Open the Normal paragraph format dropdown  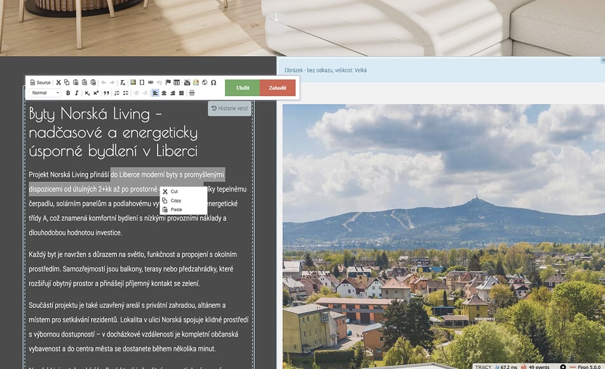(45, 93)
